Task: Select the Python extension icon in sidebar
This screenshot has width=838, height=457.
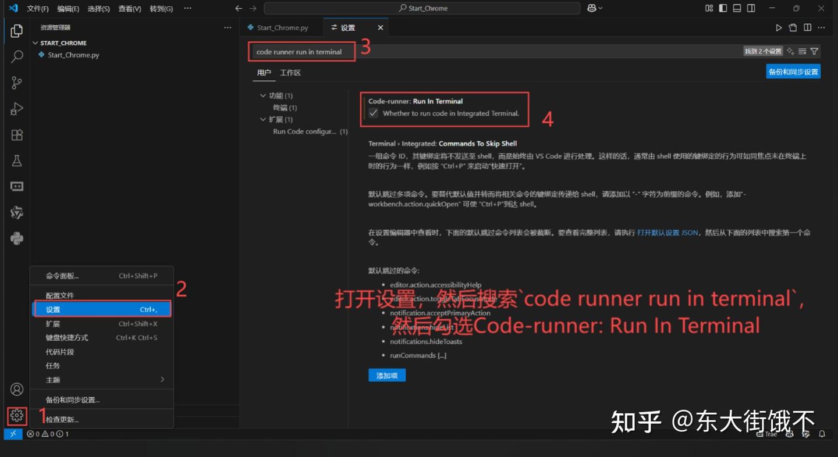Action: (x=16, y=238)
